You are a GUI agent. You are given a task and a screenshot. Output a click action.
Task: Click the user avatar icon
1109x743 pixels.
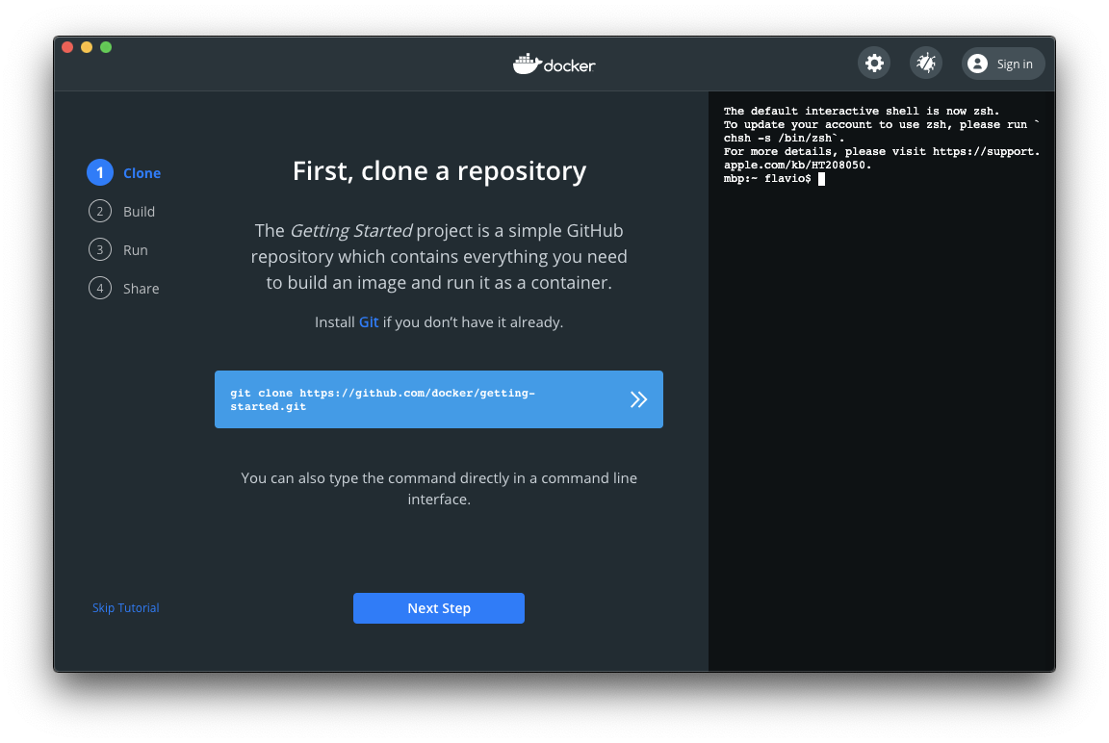[x=978, y=64]
